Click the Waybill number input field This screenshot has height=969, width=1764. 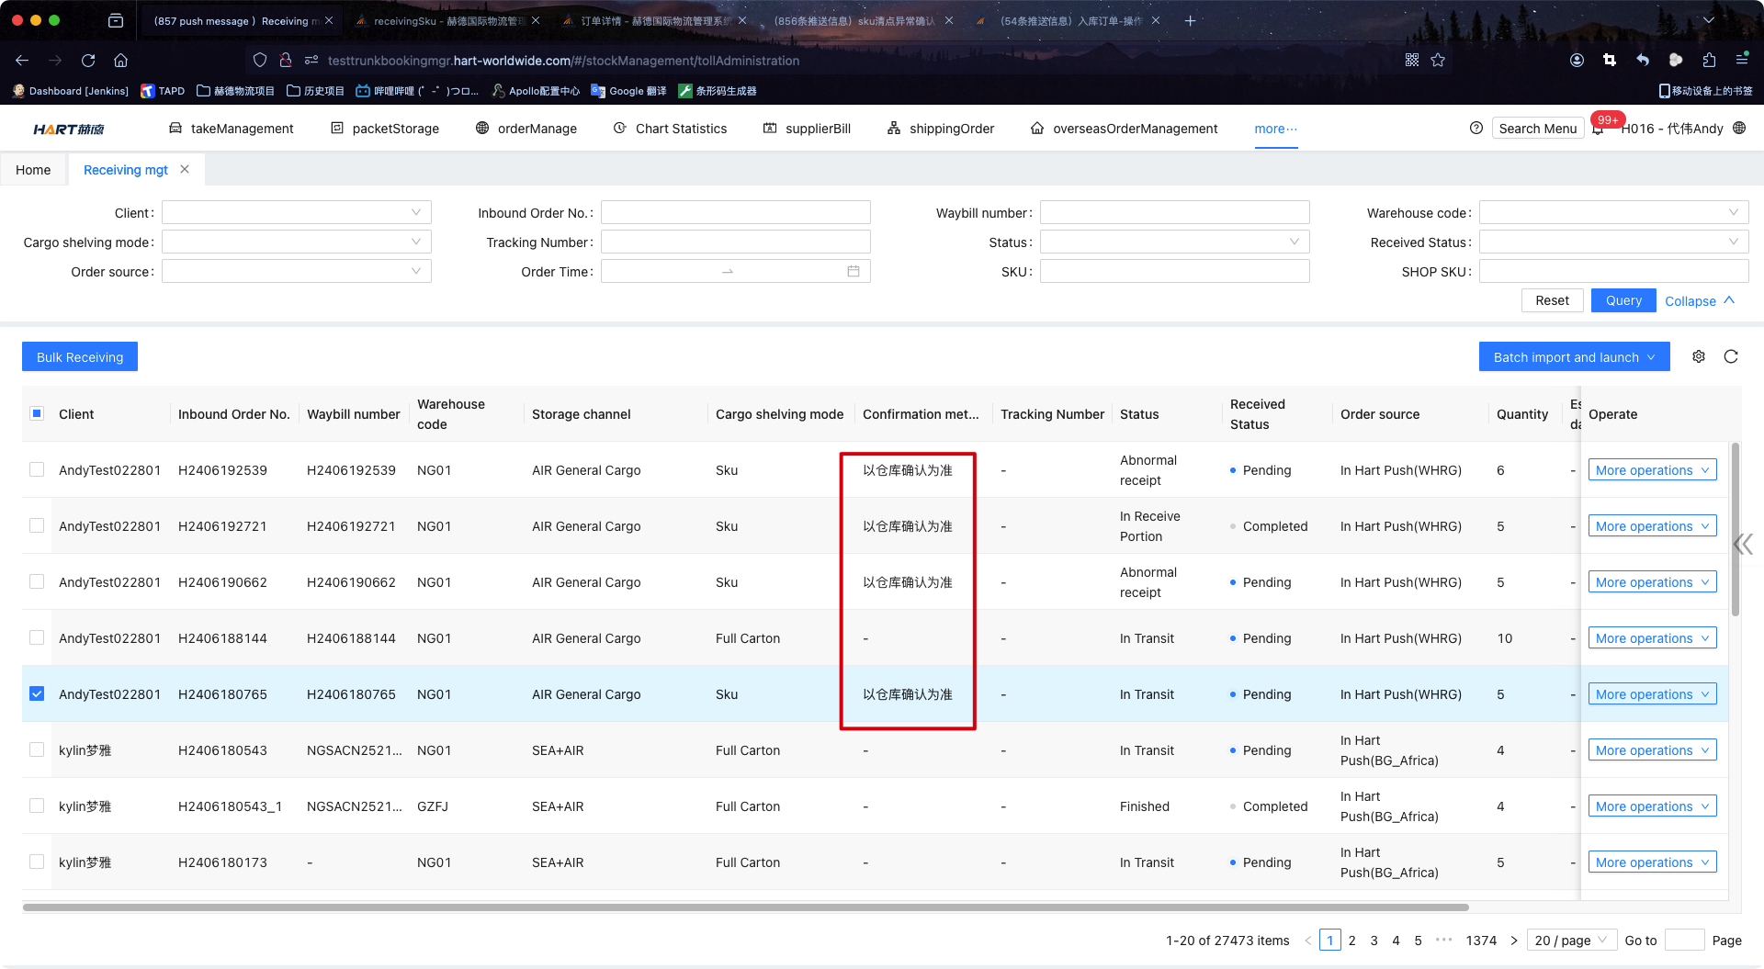coord(1174,213)
